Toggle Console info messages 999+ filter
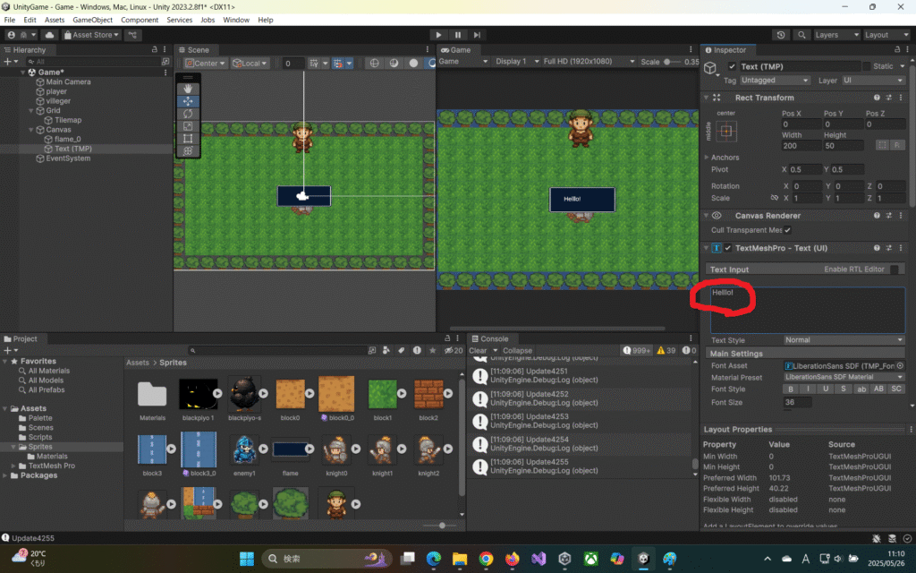This screenshot has width=916, height=573. tap(636, 350)
